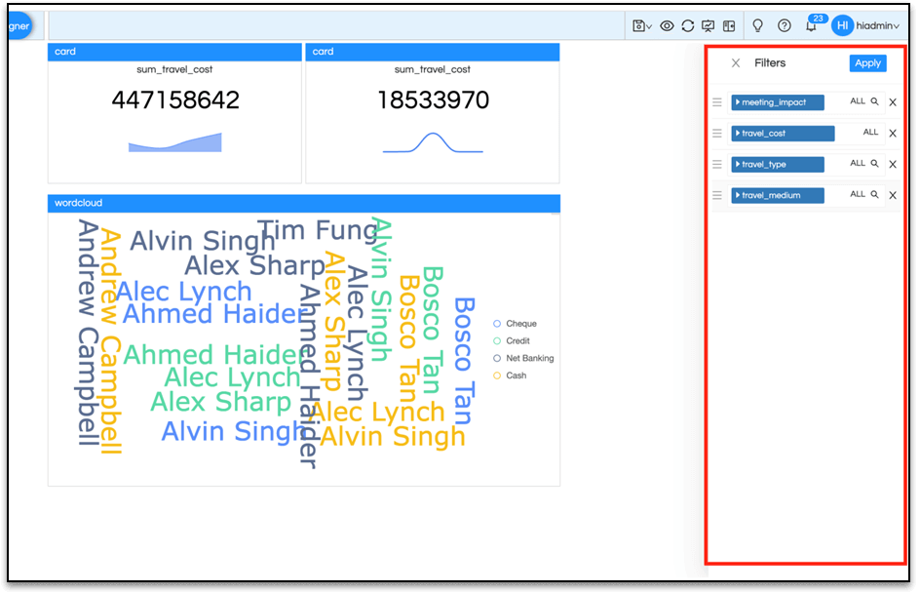
Task: Select card header showing 18533970
Action: [x=433, y=52]
